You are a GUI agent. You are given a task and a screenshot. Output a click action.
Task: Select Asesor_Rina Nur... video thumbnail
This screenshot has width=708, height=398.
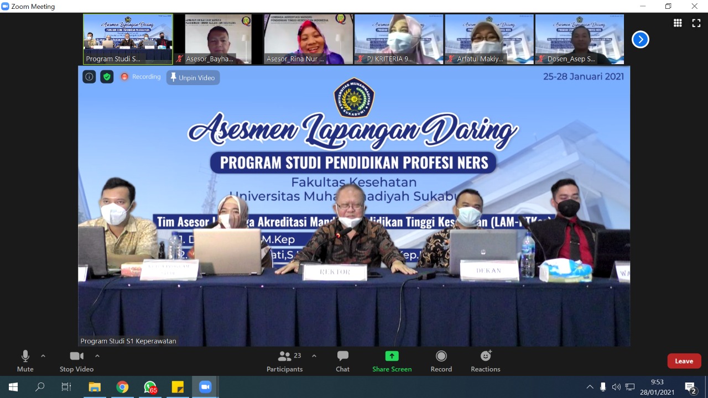click(309, 39)
